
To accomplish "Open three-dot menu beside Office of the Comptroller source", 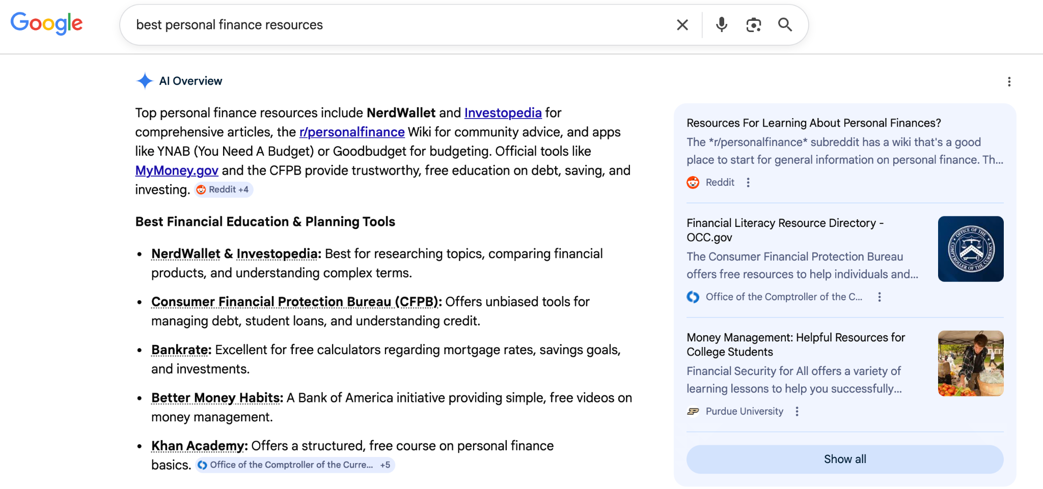I will pyautogui.click(x=879, y=297).
